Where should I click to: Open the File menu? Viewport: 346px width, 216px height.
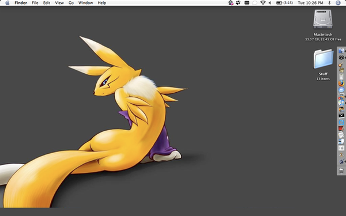coord(35,3)
